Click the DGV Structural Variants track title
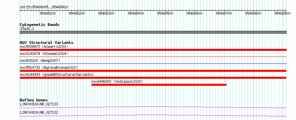Screen dimensions: 296x120 click(47, 43)
